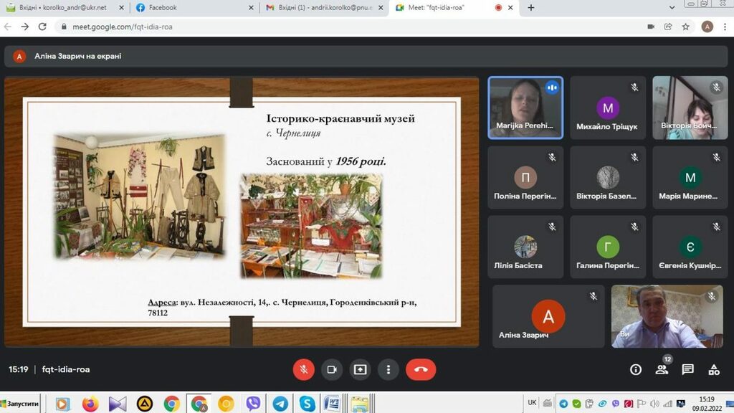Unmute the microphone in the call bar

tap(303, 369)
